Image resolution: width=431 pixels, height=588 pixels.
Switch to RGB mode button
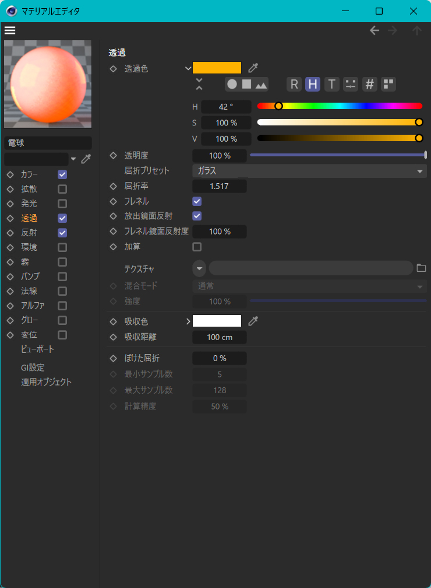(294, 84)
